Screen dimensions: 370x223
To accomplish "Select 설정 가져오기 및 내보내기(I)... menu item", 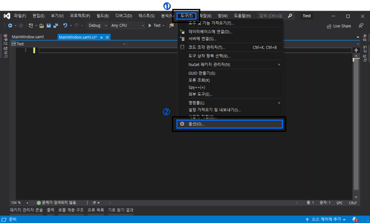I will [230, 110].
